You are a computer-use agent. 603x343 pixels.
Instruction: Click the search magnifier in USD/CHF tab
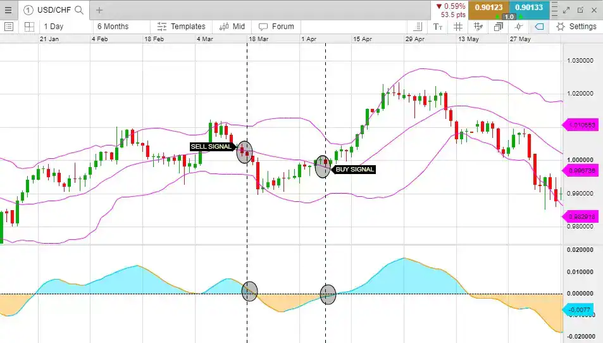(x=79, y=10)
